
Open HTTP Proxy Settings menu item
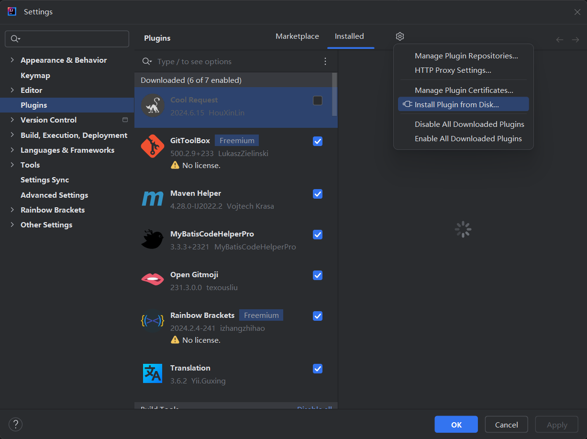pyautogui.click(x=463, y=70)
